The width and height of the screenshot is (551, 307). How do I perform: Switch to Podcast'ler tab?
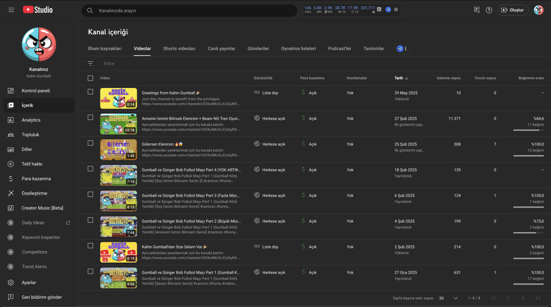point(340,49)
